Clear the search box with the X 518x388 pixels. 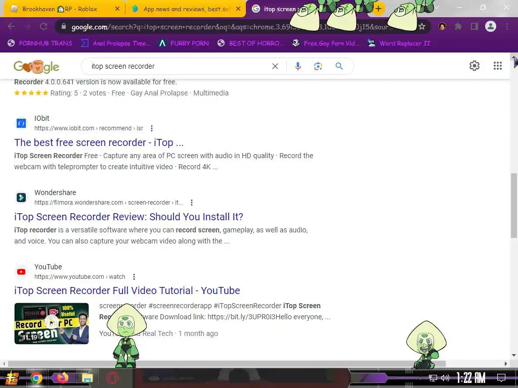[275, 66]
